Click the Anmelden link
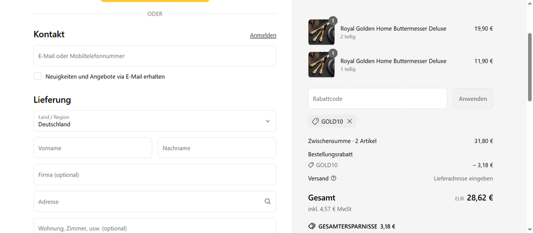The image size is (533, 233). pos(263,35)
